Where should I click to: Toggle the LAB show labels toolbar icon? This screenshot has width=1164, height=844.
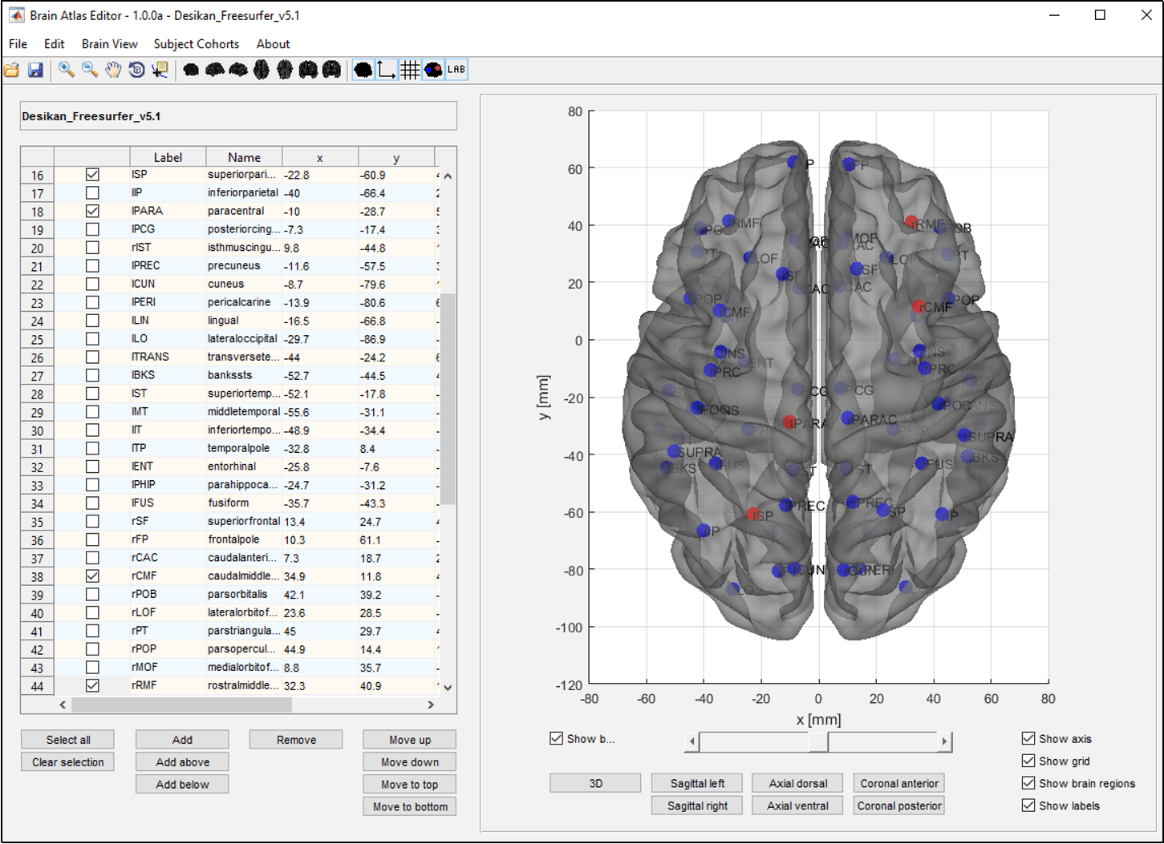point(456,71)
